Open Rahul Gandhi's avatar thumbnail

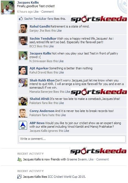click(x=23, y=29)
